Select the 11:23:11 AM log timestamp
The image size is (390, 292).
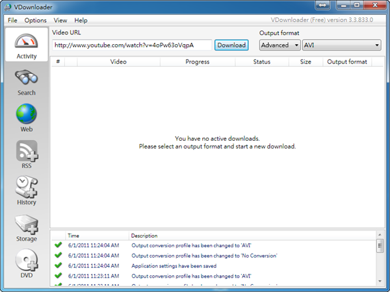click(x=94, y=276)
